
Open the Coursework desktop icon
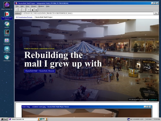pyautogui.click(x=7, y=42)
